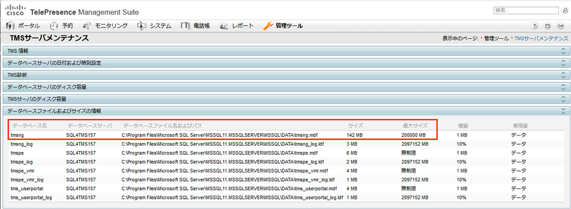Select the tmsng_log database name cell

click(22, 144)
